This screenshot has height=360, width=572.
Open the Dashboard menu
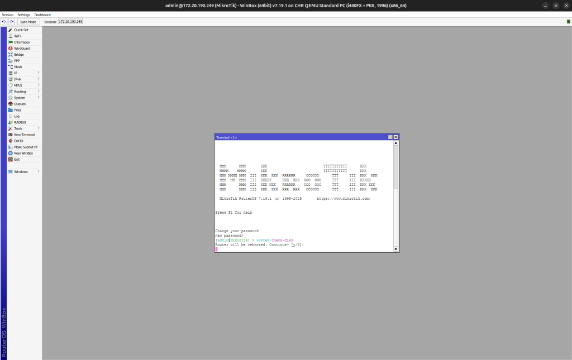42,15
